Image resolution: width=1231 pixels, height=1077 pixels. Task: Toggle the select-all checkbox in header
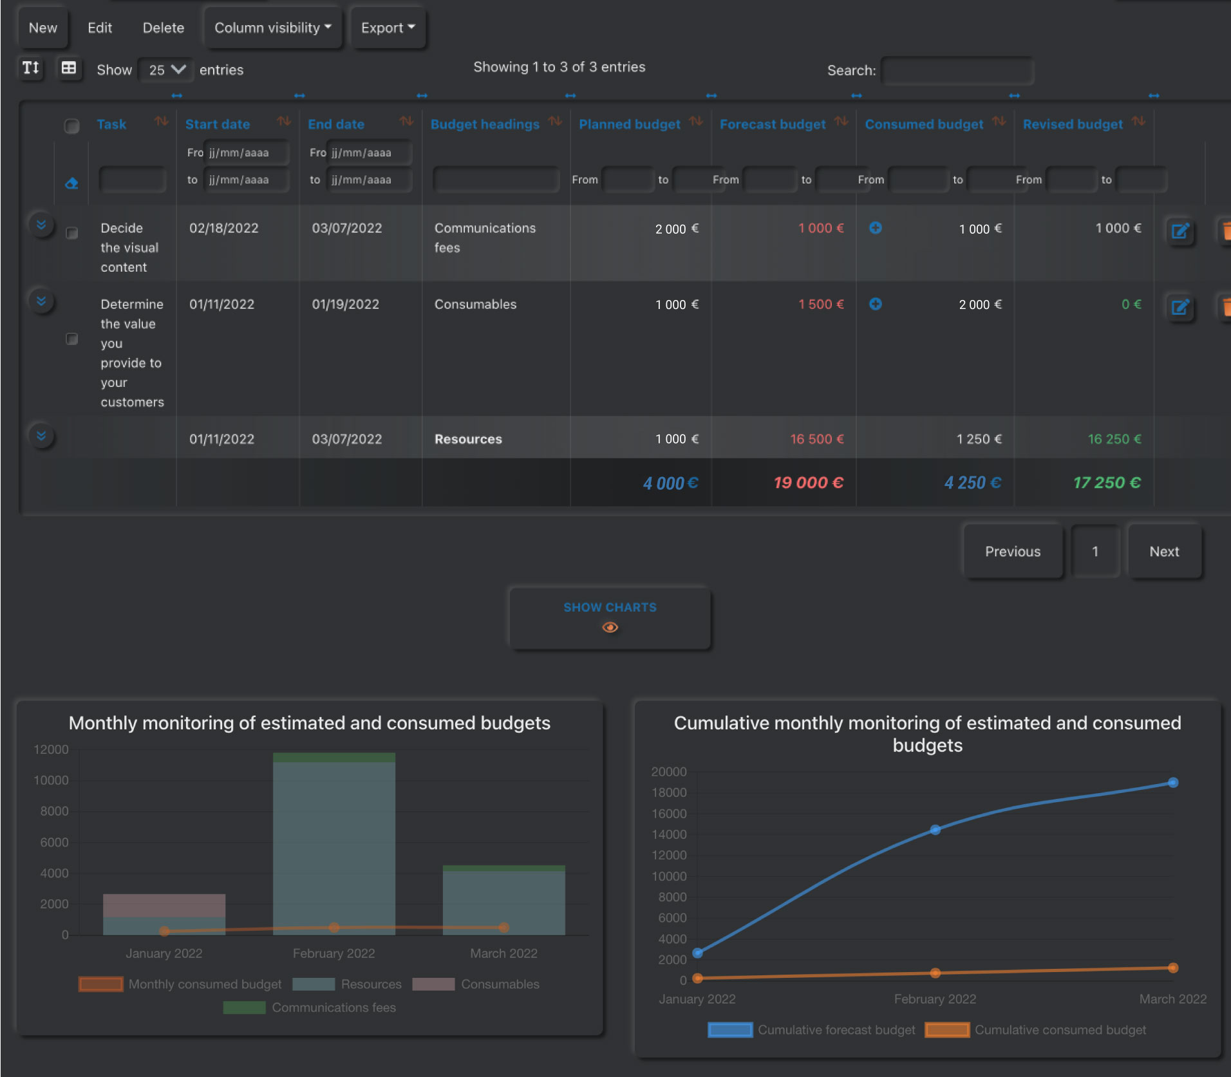(x=71, y=126)
